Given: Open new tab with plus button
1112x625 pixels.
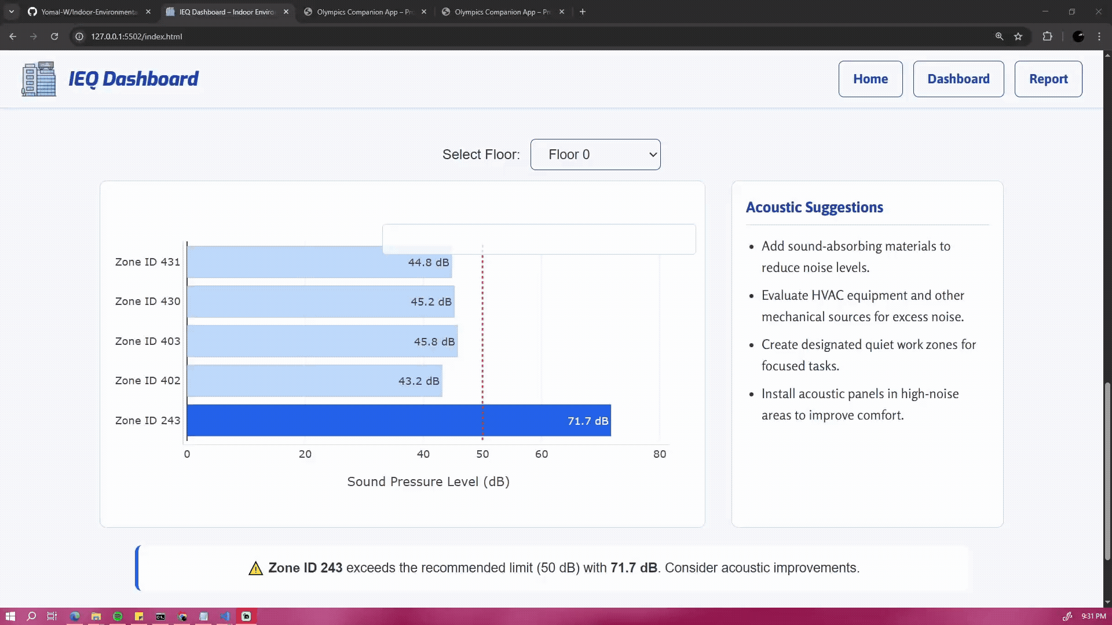Looking at the screenshot, I should 583,12.
